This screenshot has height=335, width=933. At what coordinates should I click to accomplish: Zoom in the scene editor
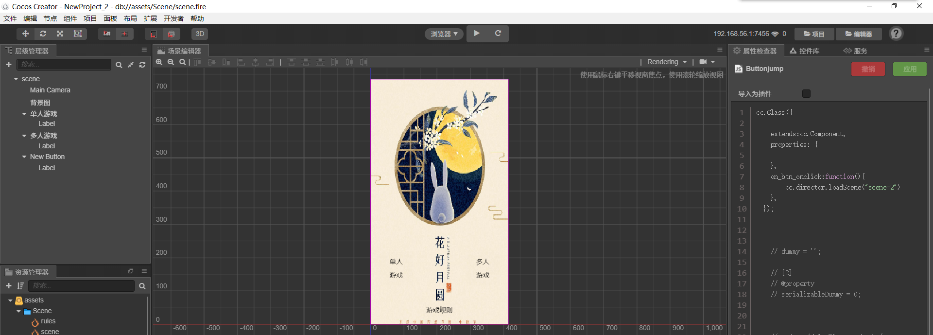(x=159, y=62)
